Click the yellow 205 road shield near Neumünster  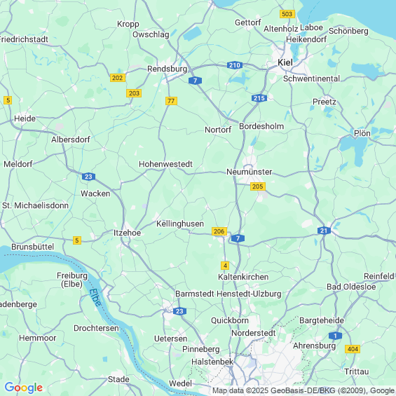[x=258, y=186]
